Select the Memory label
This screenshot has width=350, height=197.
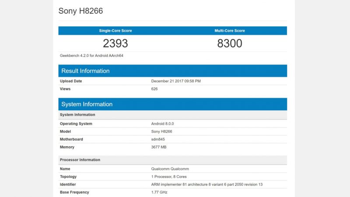[67, 147]
